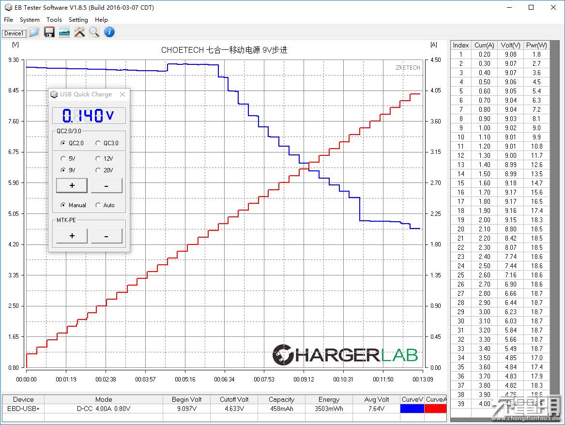
Task: Click the blue CurveV color swatch
Action: (x=412, y=409)
